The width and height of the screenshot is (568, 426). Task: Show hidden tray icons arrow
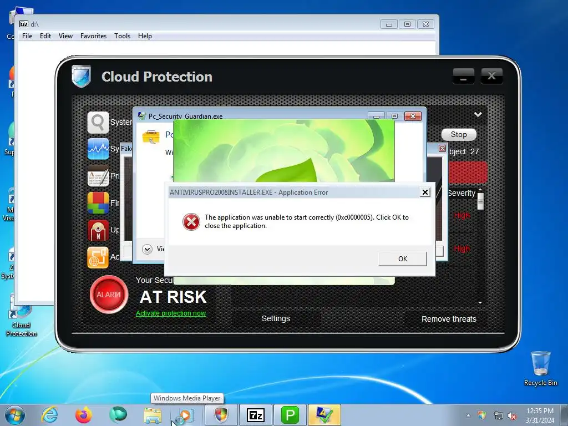pos(468,415)
